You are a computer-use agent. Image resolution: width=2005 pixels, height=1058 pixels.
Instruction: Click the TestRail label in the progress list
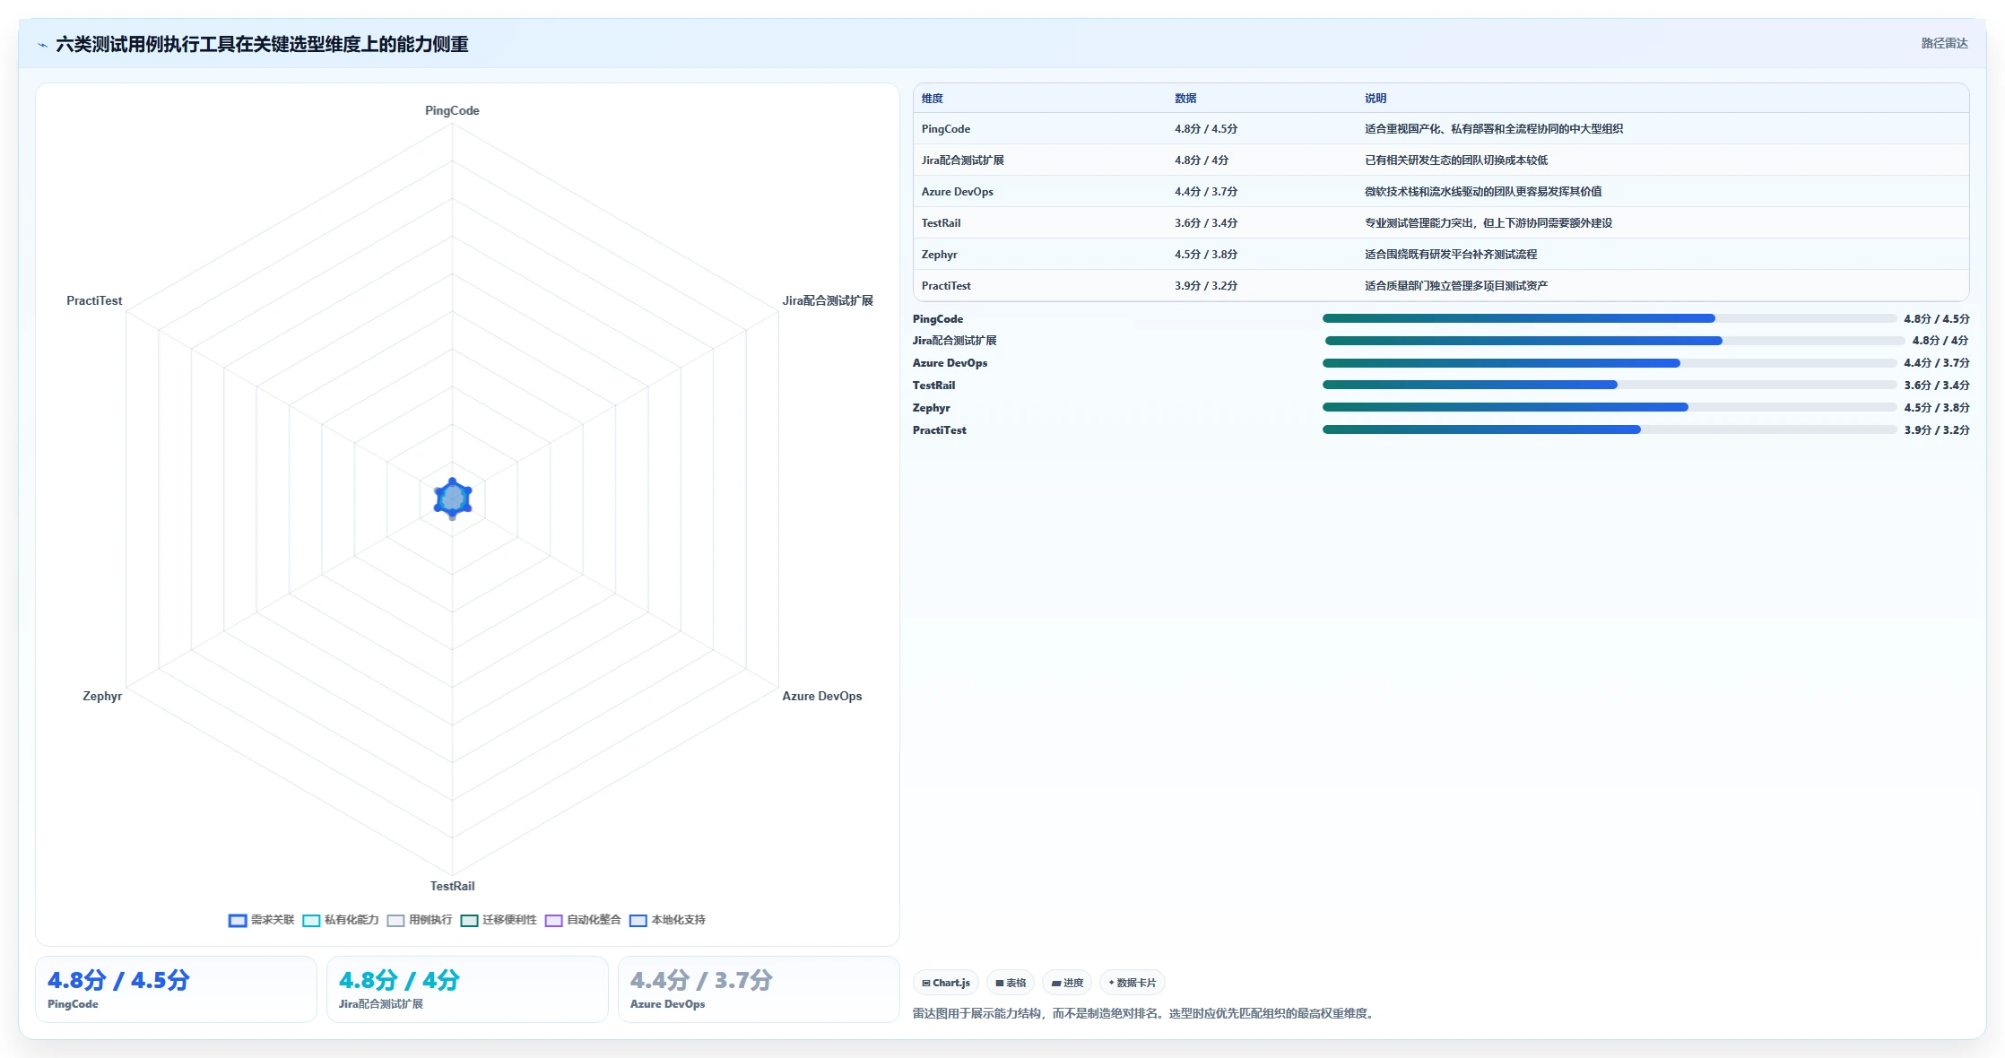tap(933, 386)
